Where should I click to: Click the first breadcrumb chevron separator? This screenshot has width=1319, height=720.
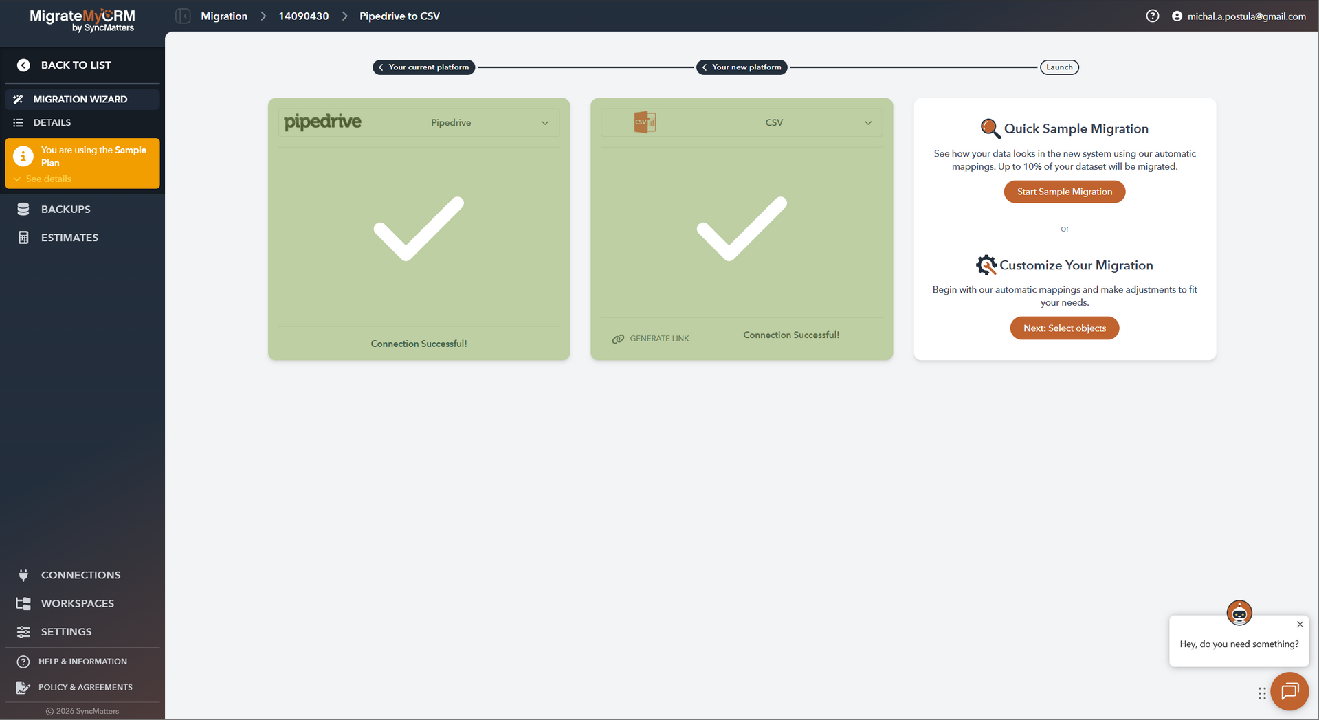pos(263,16)
